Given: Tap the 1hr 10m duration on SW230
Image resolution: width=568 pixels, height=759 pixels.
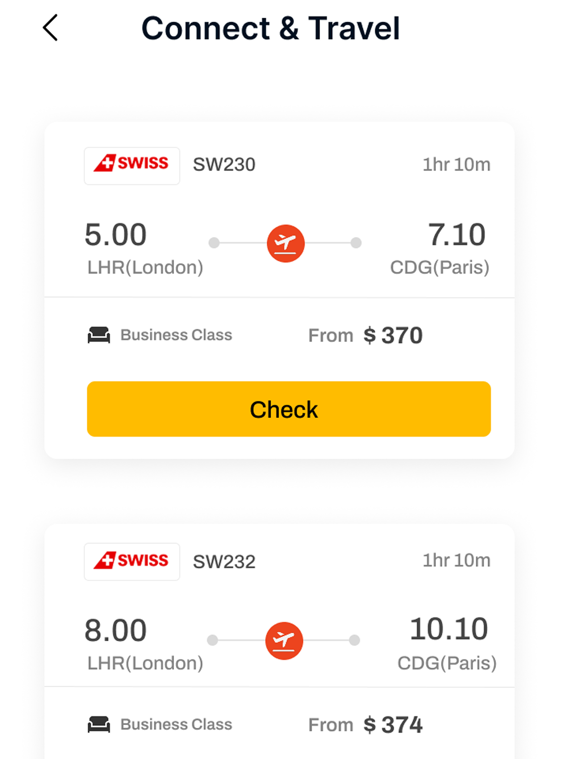Looking at the screenshot, I should (456, 165).
